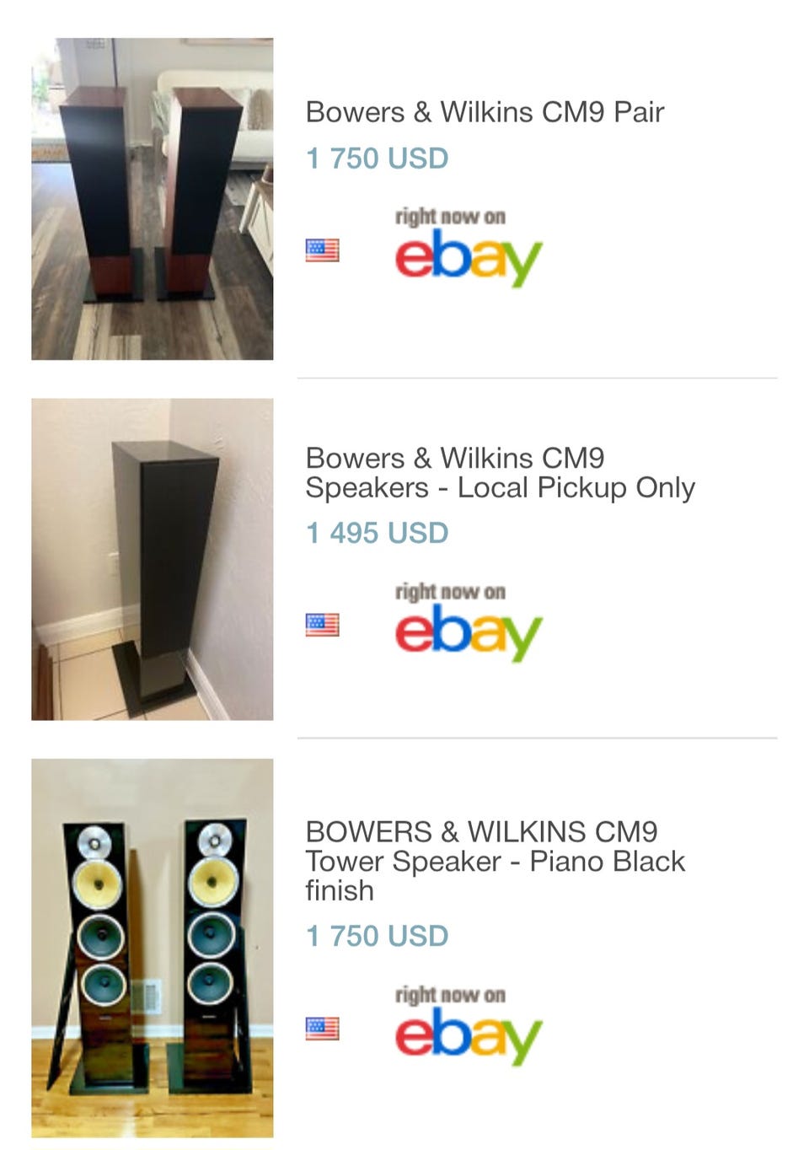Click the US flag icon for Piano Black listing
Viewport: 809px width, 1150px height.
(322, 1029)
